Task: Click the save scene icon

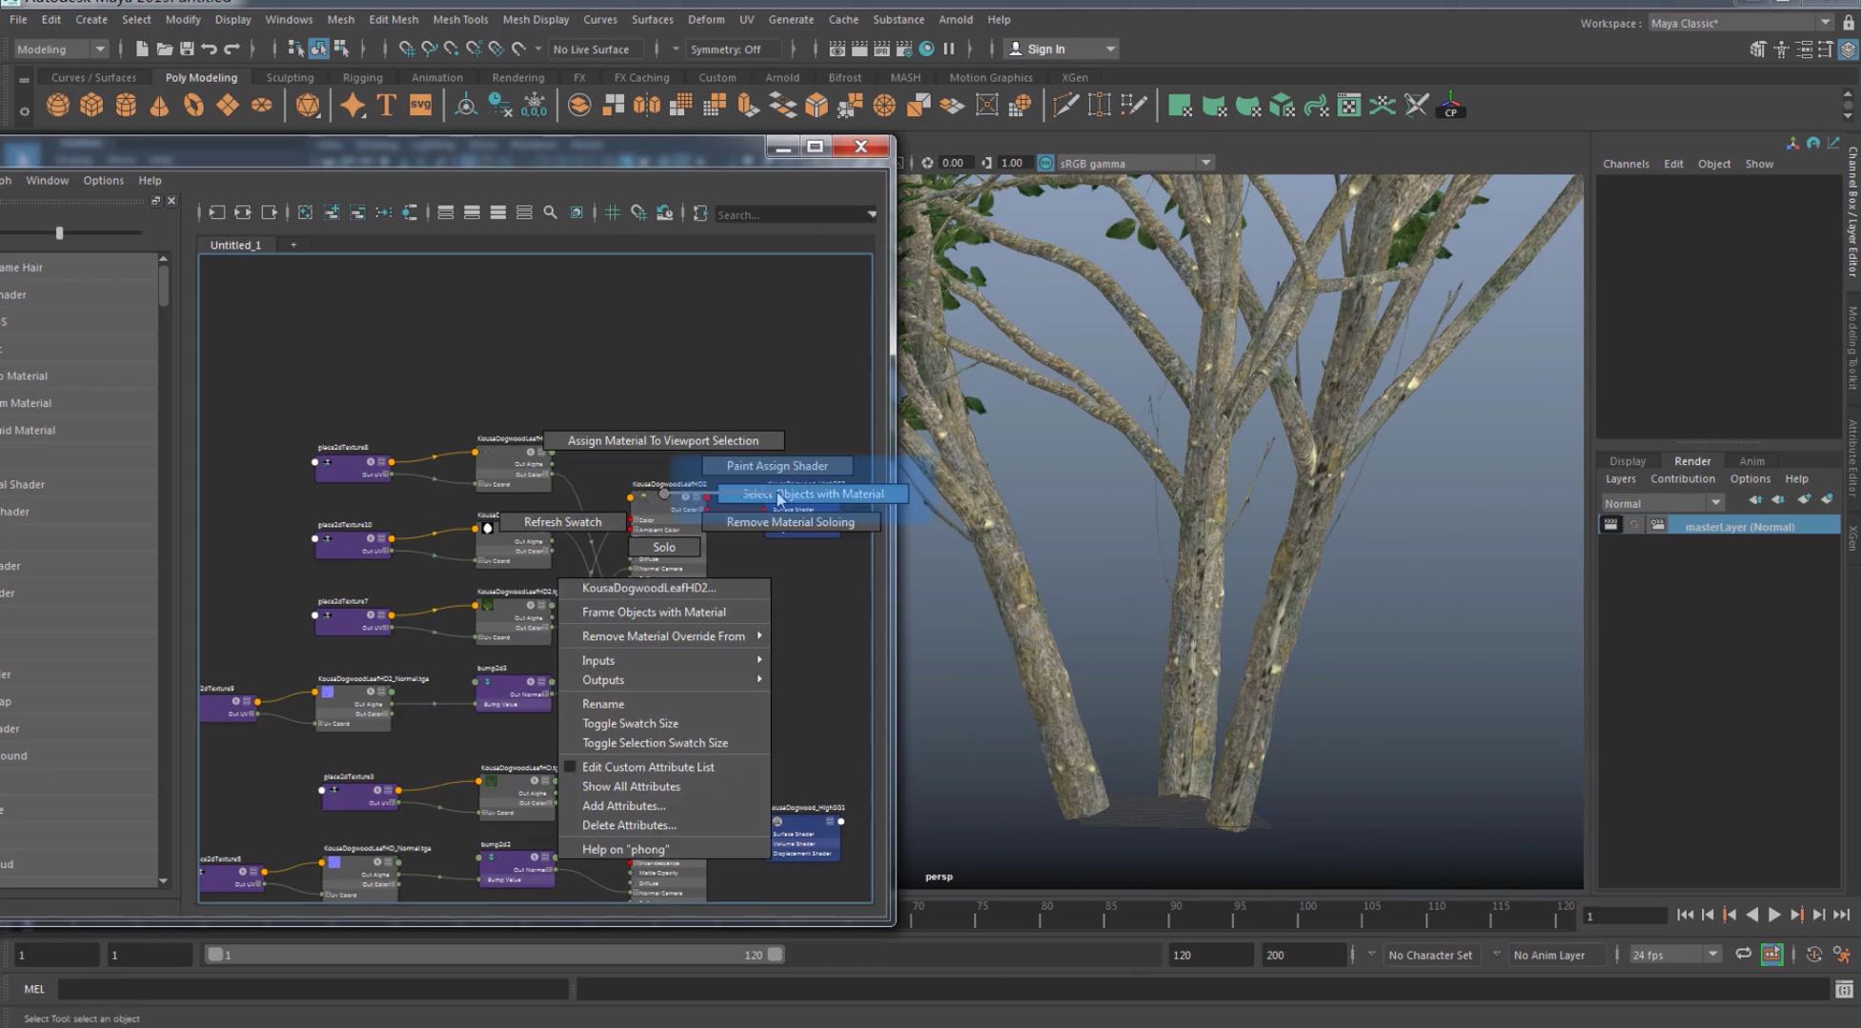Action: tap(187, 49)
